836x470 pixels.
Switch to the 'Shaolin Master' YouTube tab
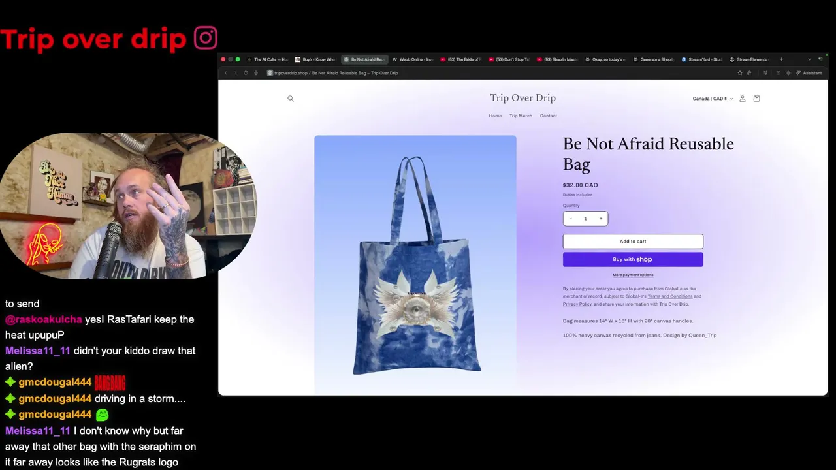(558, 59)
